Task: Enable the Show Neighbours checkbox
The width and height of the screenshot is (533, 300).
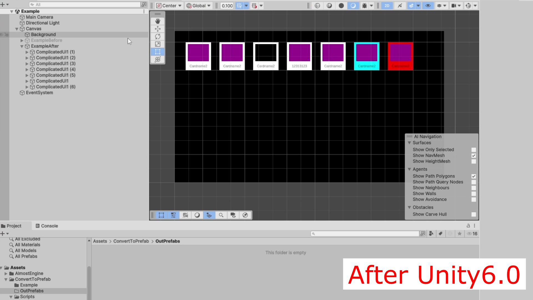Action: point(474,188)
